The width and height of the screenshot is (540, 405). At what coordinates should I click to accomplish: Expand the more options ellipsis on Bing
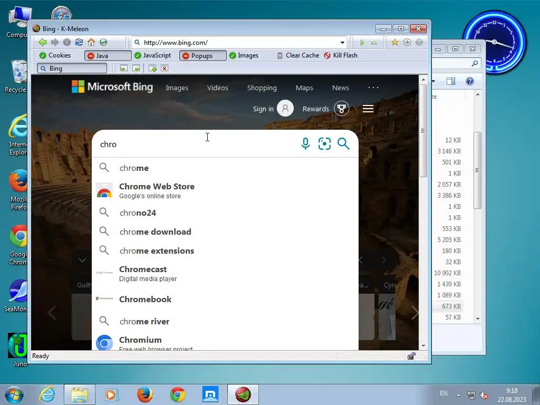[x=373, y=88]
